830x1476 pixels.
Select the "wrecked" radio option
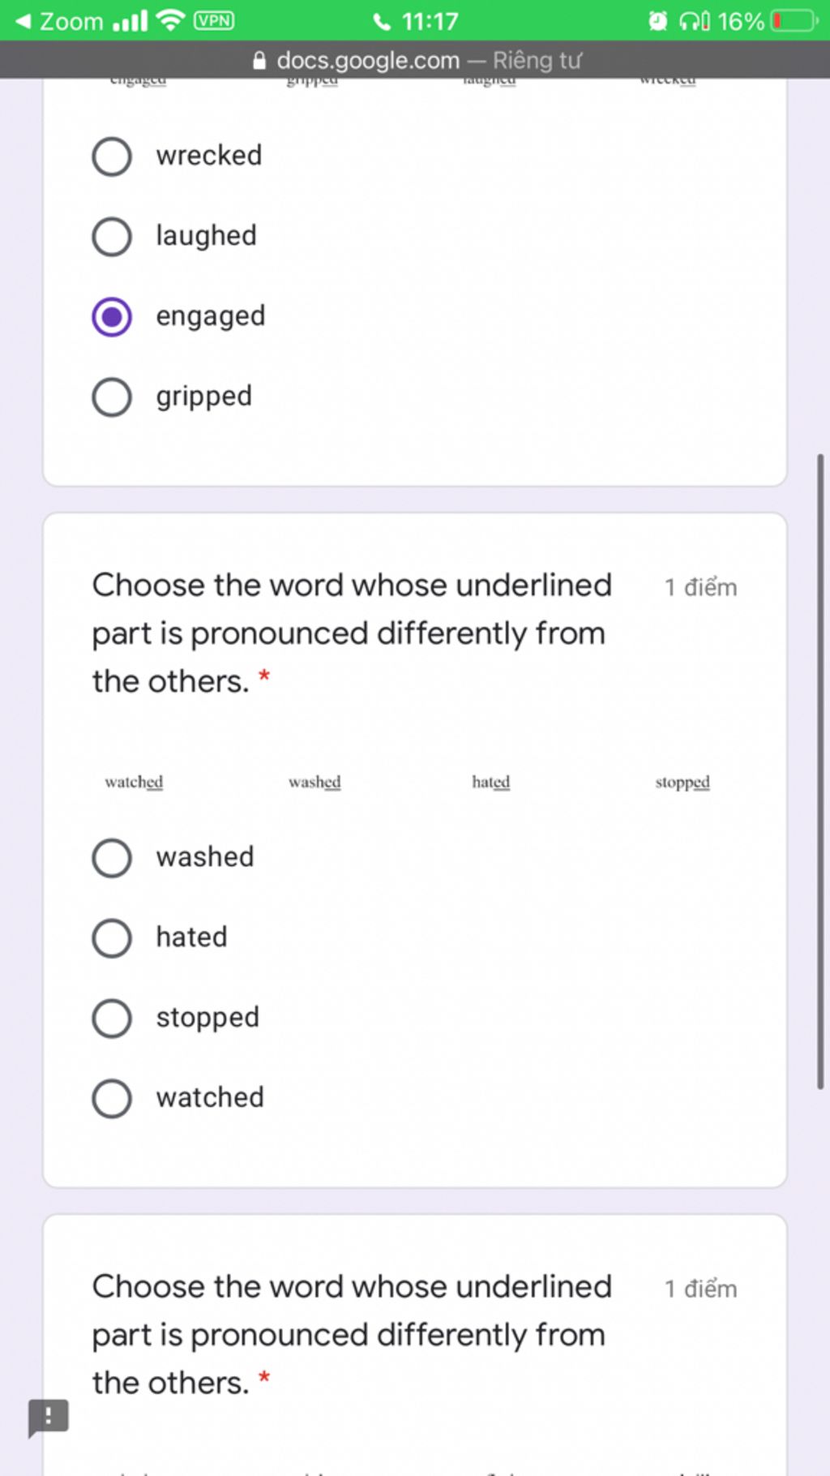[x=112, y=157]
